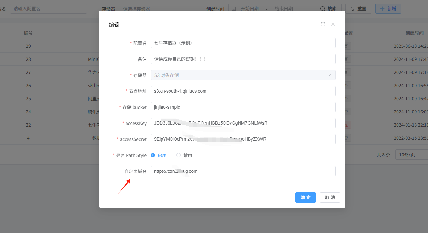Click the calendar icon in 创建时间 filter
The image size is (428, 233).
234,9
